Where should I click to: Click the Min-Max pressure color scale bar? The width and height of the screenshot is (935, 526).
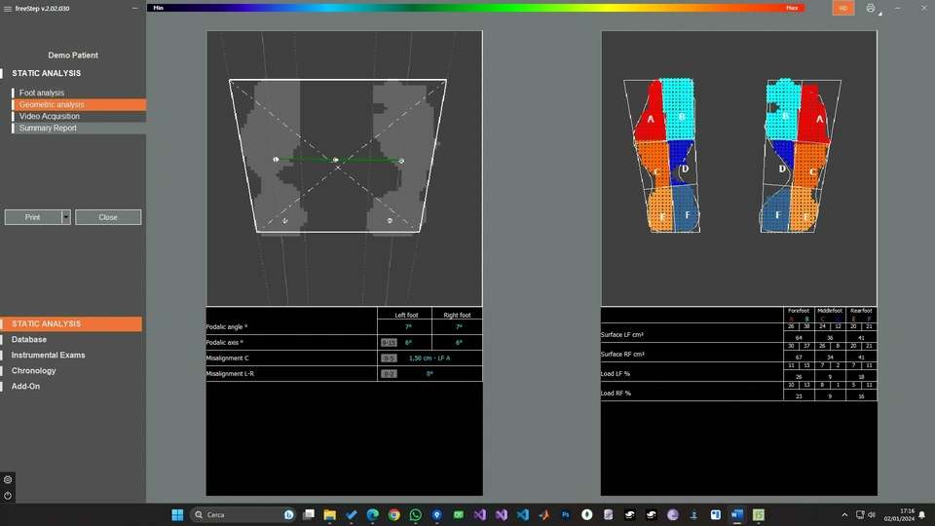pyautogui.click(x=477, y=7)
